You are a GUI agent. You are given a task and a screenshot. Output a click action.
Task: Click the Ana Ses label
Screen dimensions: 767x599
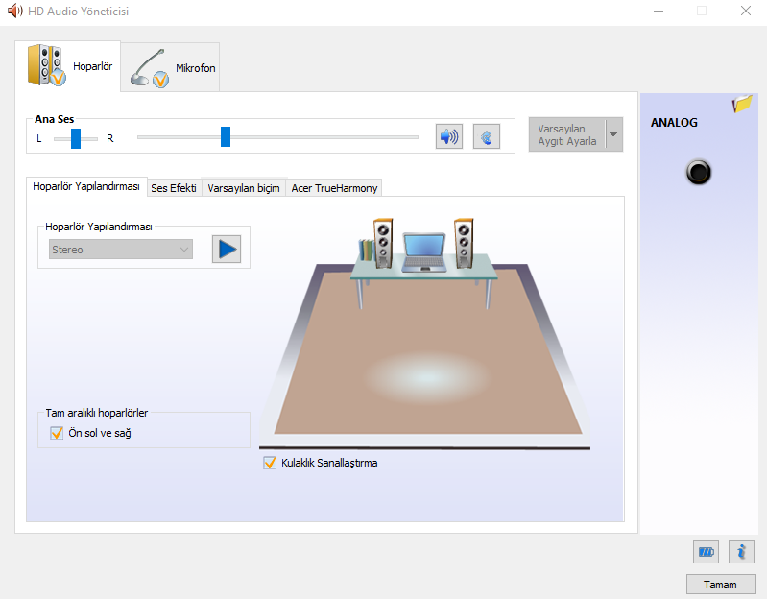pyautogui.click(x=55, y=119)
